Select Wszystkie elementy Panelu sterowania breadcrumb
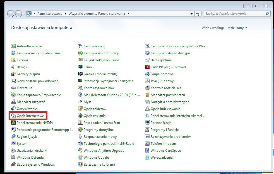 [97, 14]
